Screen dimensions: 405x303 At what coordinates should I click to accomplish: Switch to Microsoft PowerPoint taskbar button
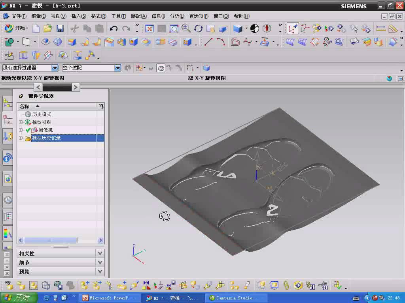[x=109, y=298]
